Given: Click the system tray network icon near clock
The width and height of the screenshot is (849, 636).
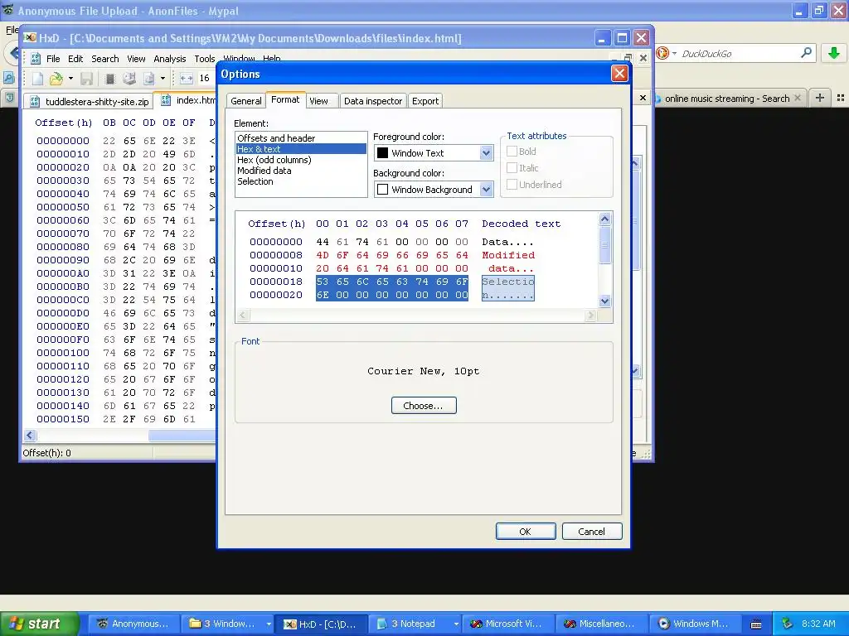Looking at the screenshot, I should [x=788, y=624].
